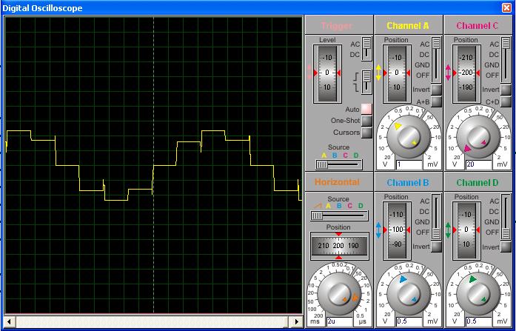Click the orange pointer on timebase knob

[x=355, y=298]
